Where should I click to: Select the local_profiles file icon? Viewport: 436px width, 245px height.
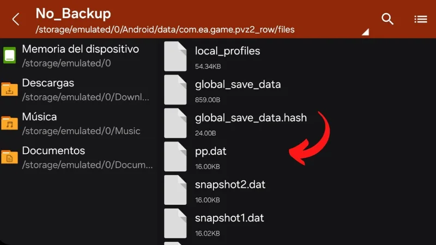click(175, 57)
